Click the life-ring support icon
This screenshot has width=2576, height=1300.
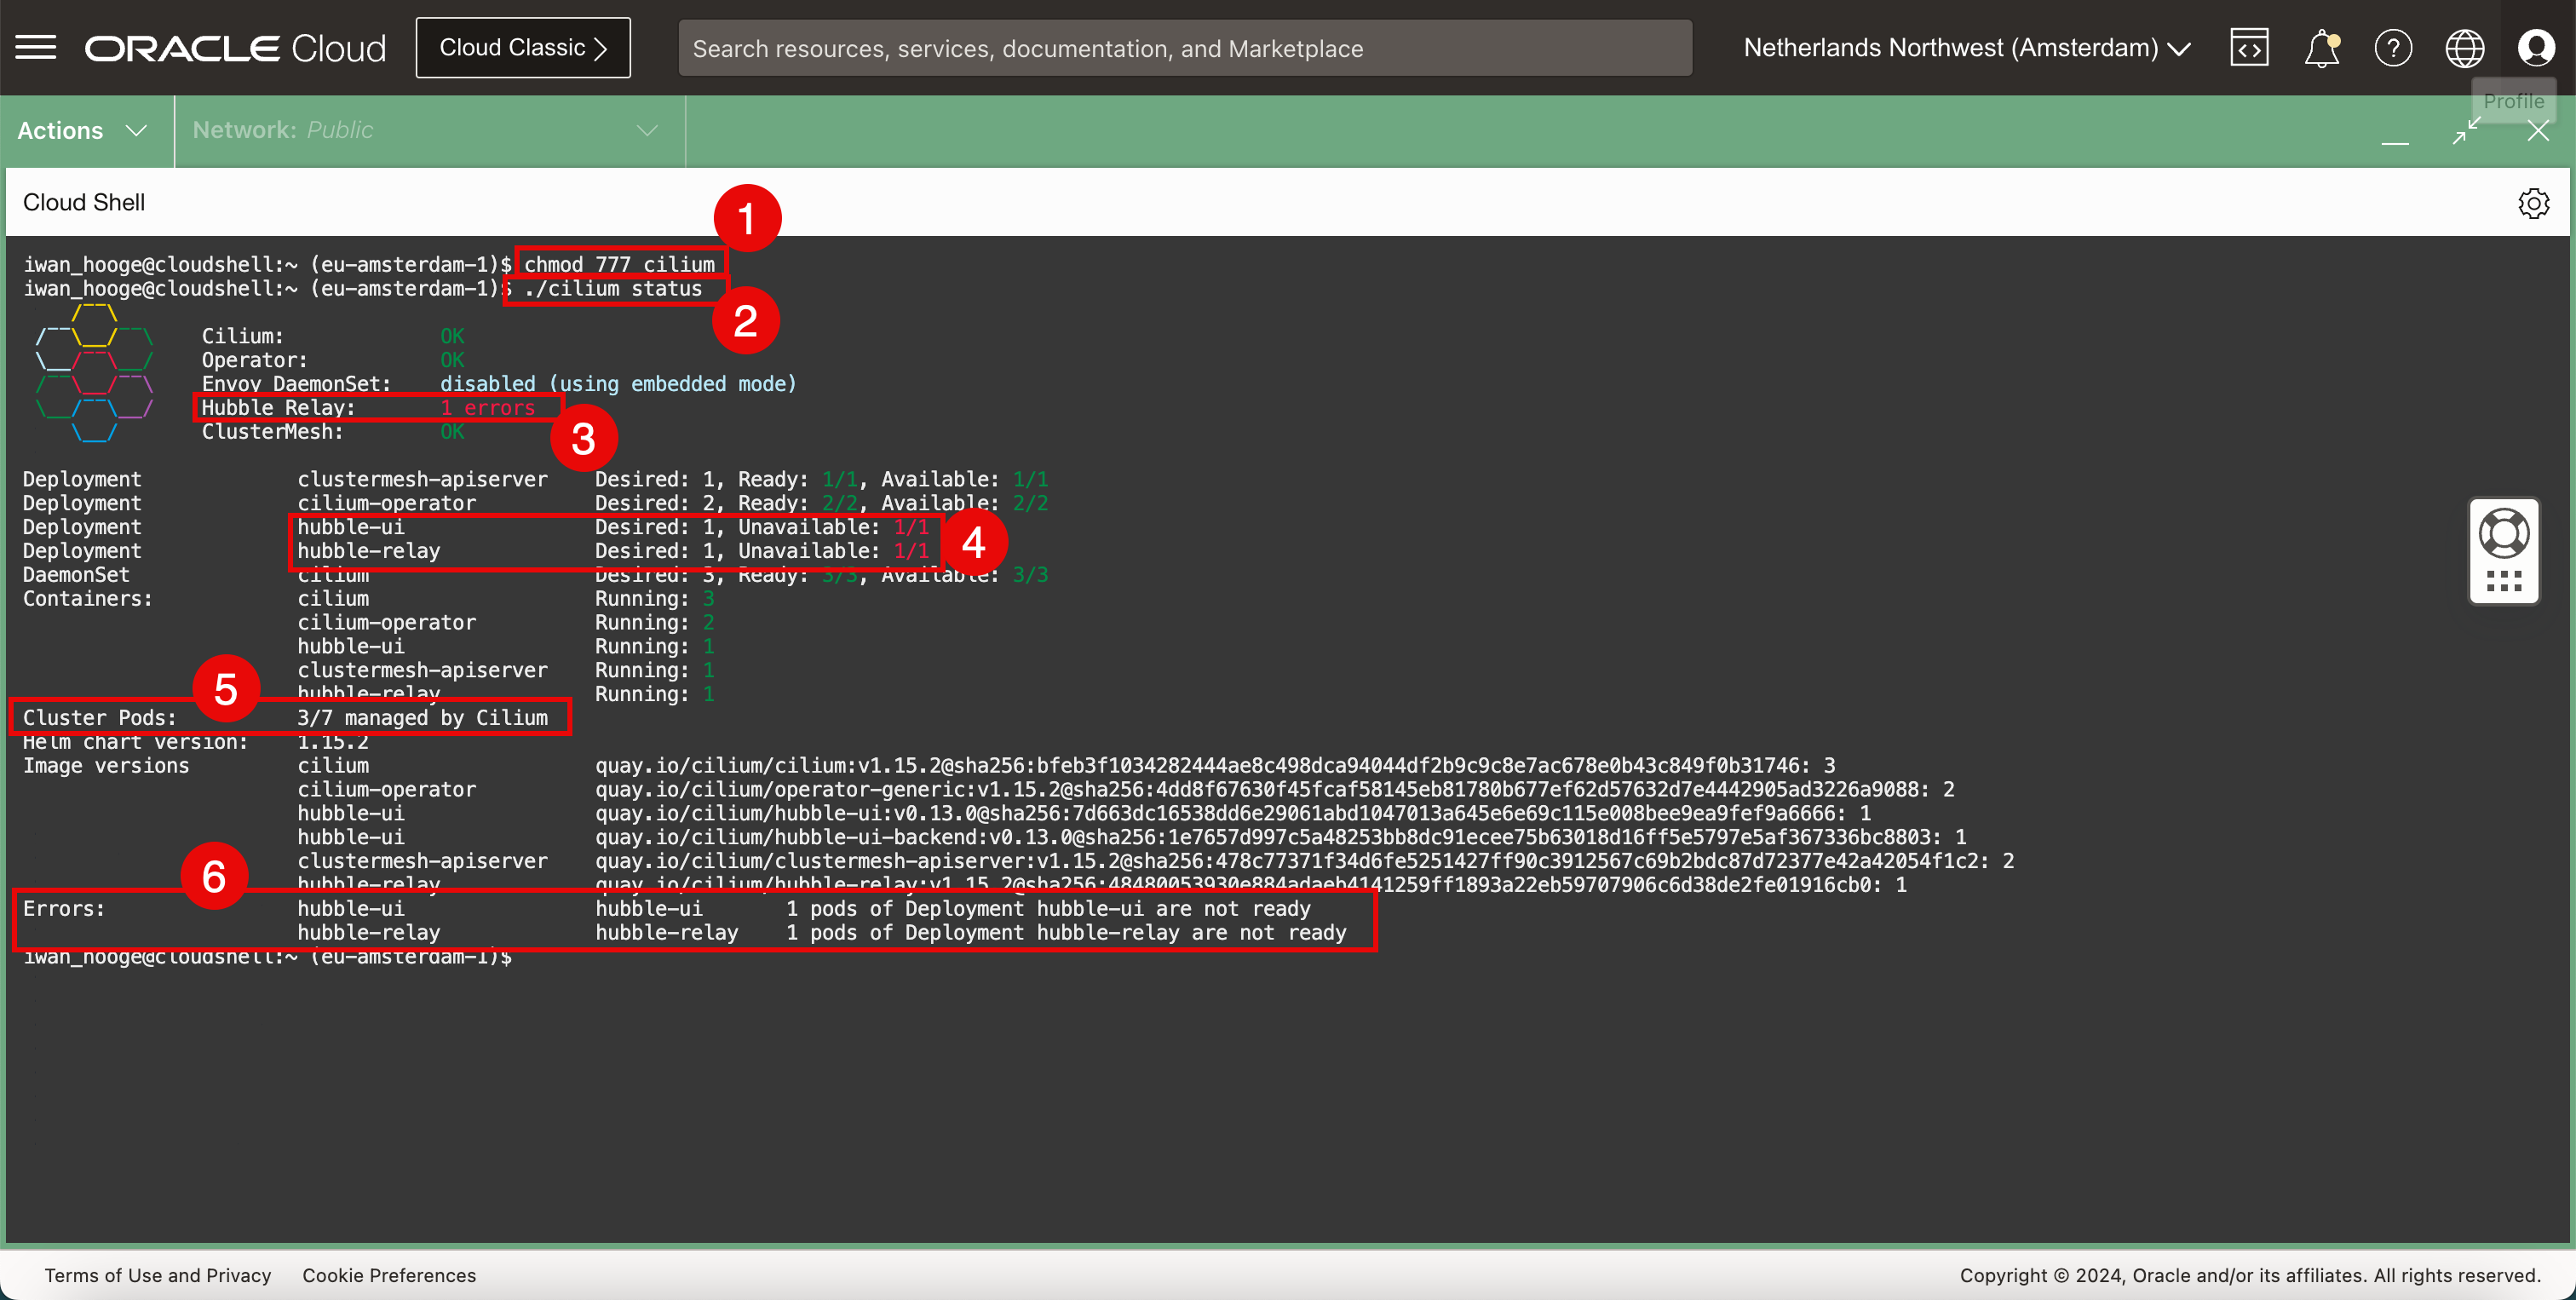pos(2504,533)
